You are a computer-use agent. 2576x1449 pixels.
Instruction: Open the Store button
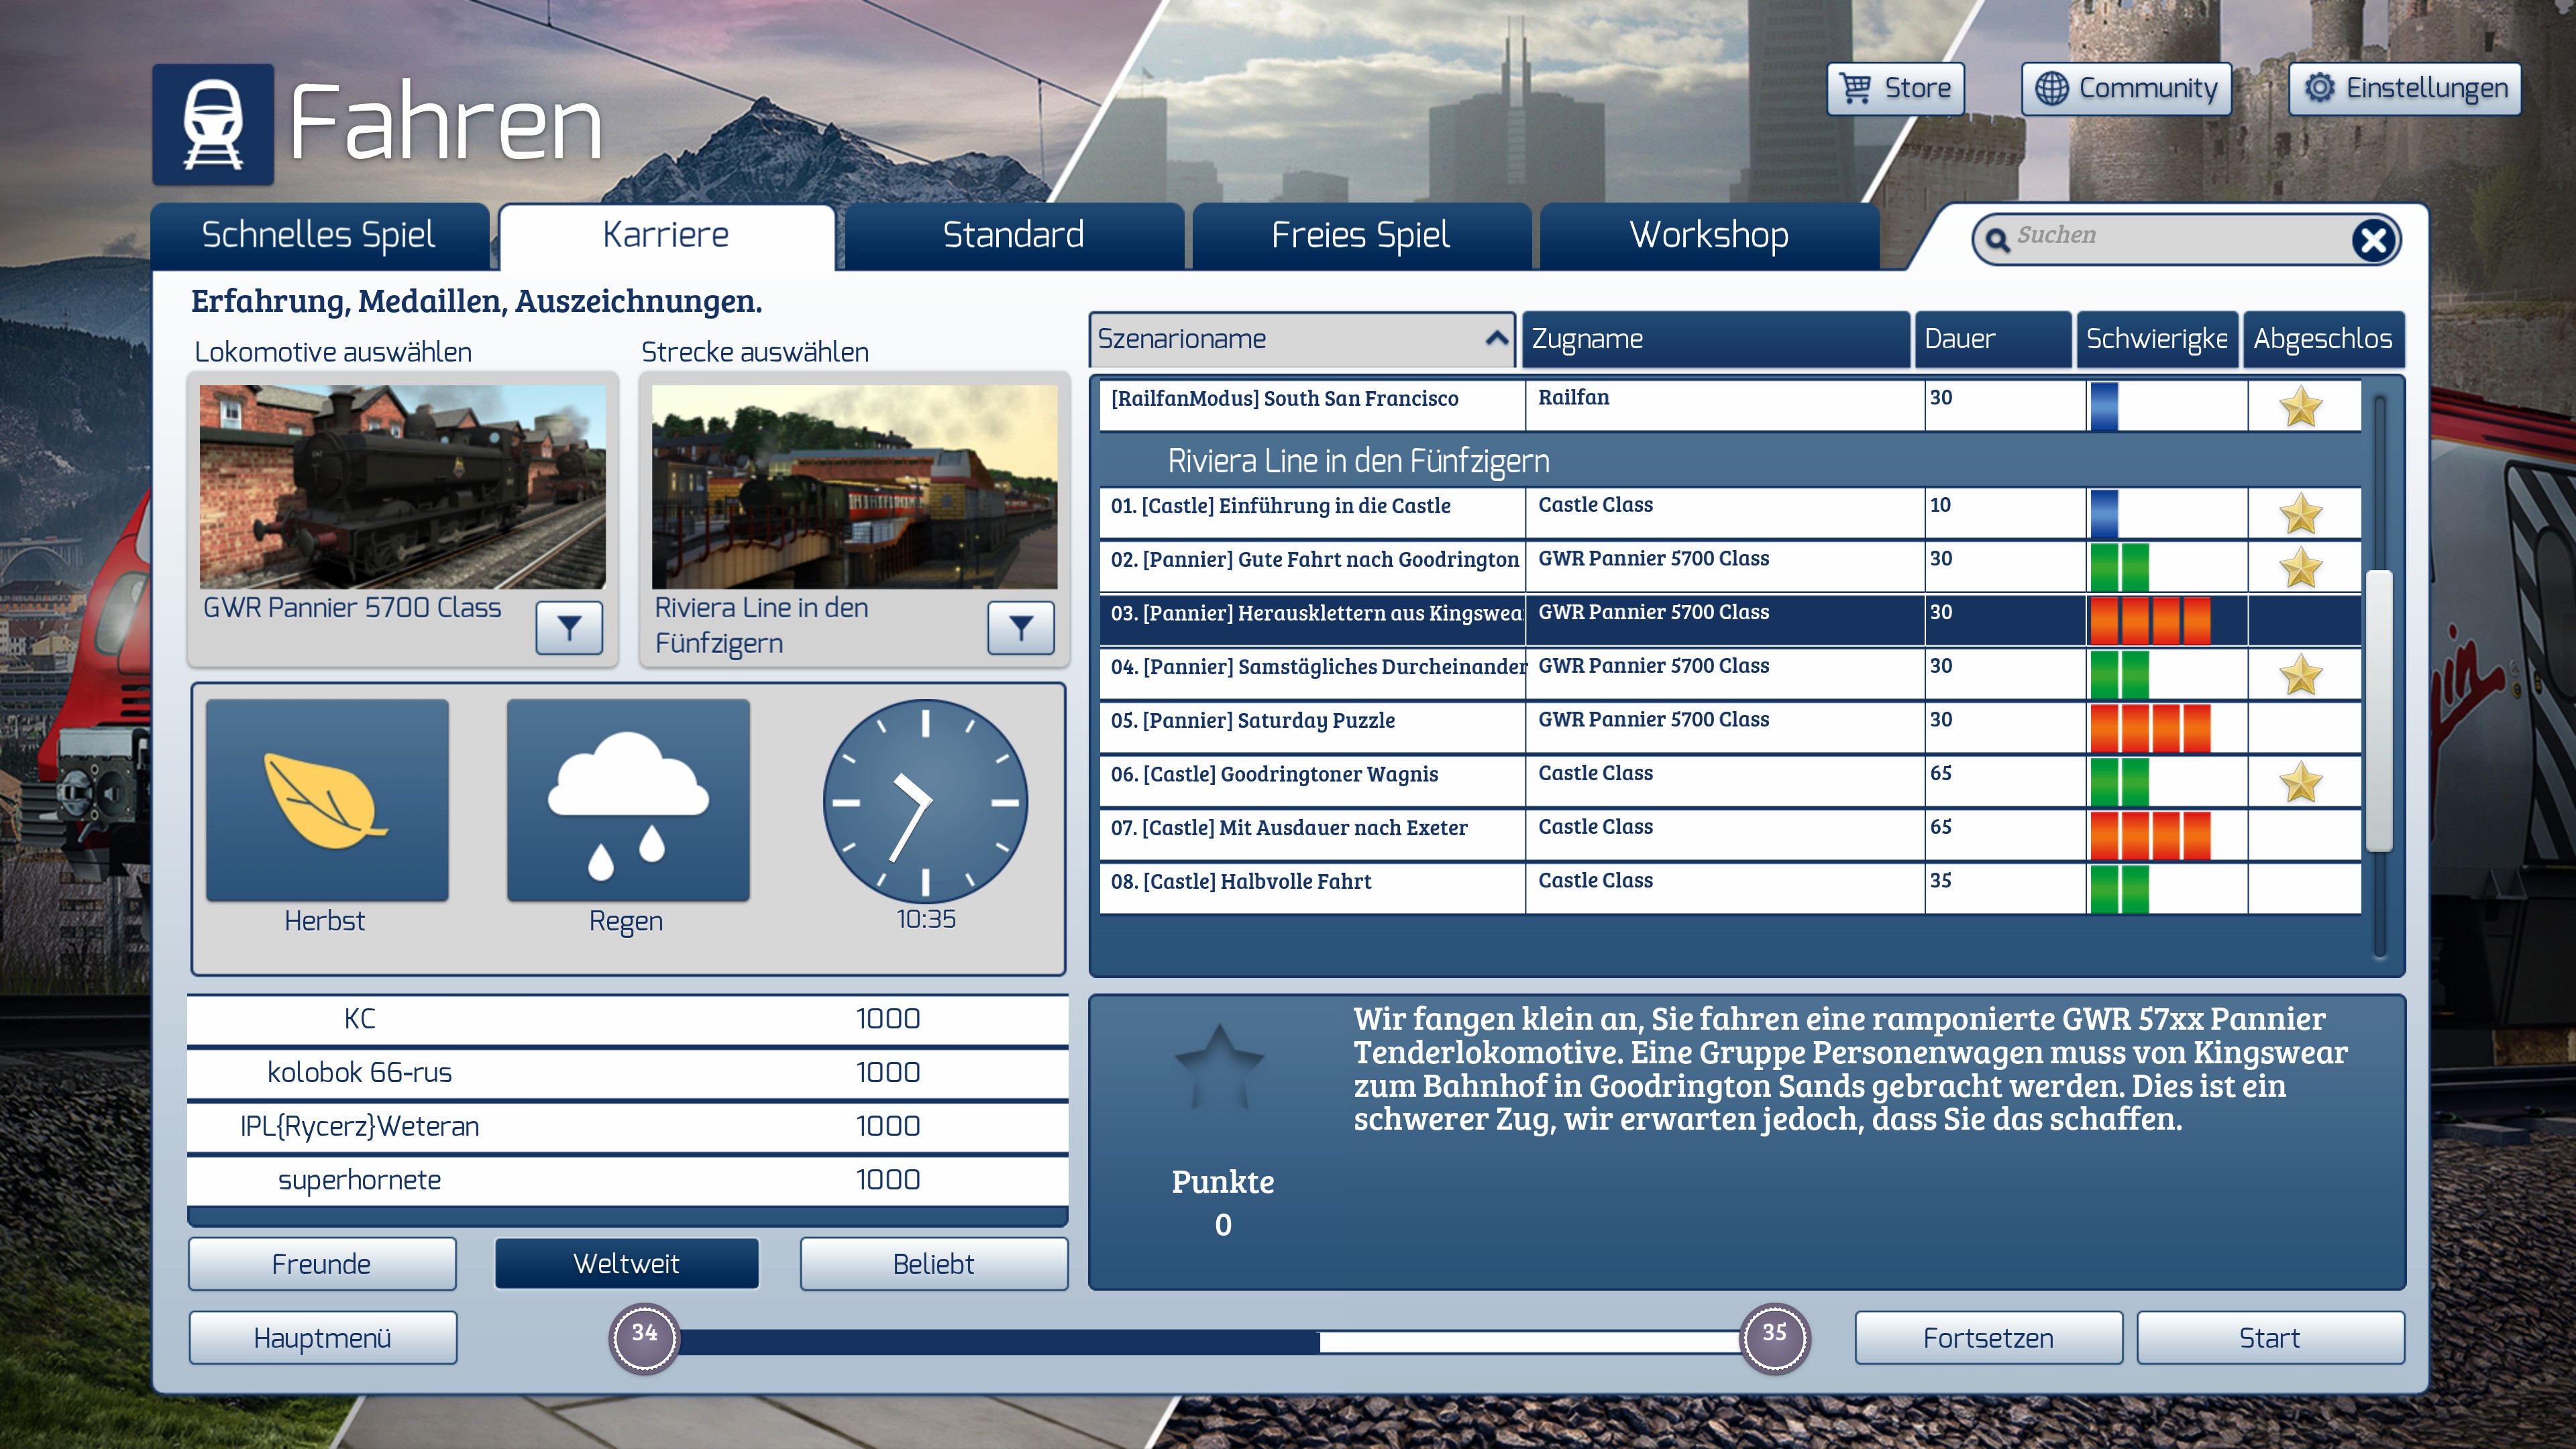1895,89
